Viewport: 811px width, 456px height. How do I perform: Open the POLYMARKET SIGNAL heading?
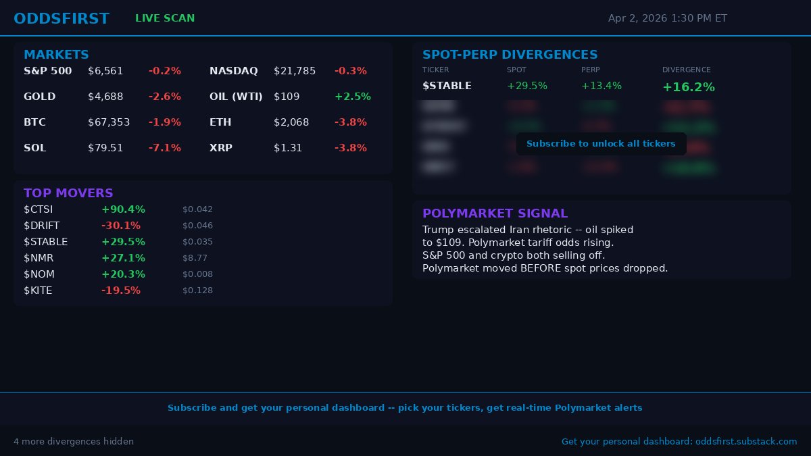coord(495,213)
